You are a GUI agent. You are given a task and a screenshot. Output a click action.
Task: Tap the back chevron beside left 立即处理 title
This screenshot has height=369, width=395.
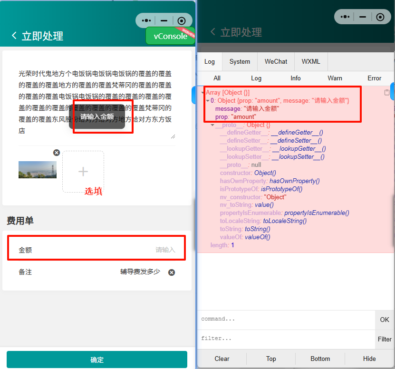pyautogui.click(x=14, y=36)
